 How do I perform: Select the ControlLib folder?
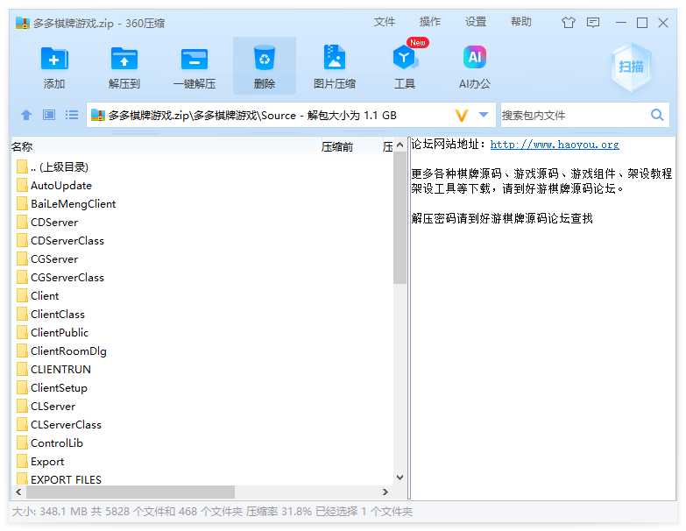click(x=50, y=442)
